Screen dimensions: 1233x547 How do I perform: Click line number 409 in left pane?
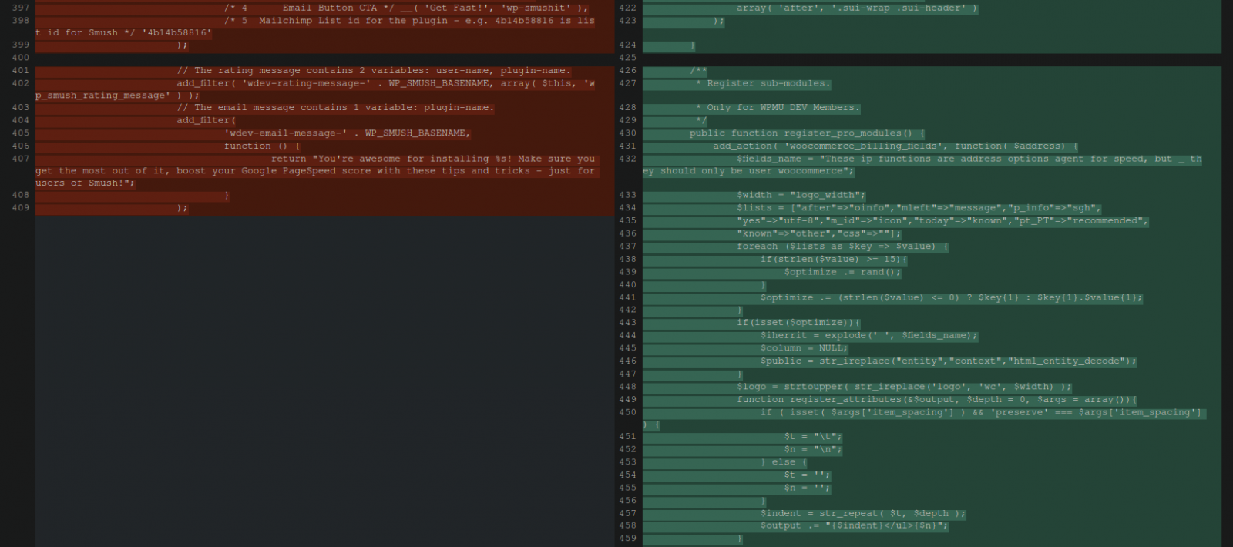pyautogui.click(x=20, y=208)
